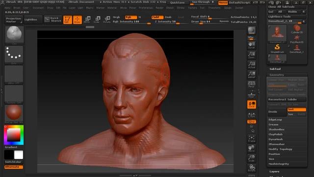Click the Actual size icon

coord(251,65)
